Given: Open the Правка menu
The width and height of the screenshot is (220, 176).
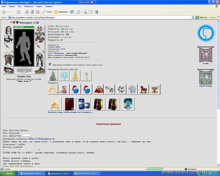Looking at the screenshot, I should (x=12, y=6).
